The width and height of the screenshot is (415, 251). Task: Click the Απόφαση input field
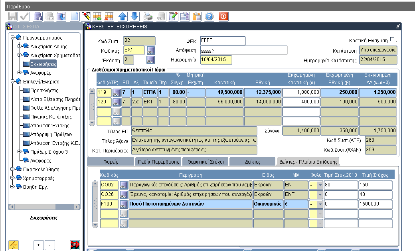tap(244, 50)
